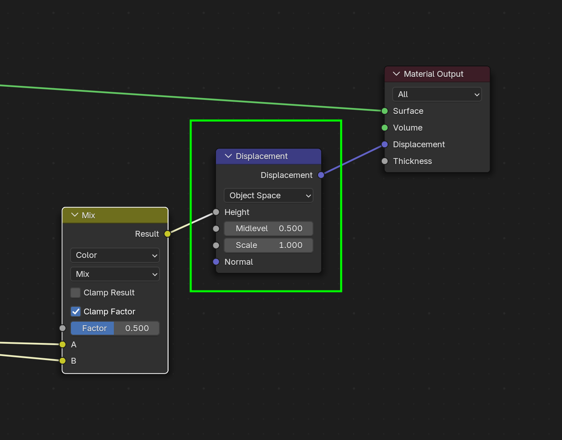Click the Result label in Mix node

(x=147, y=234)
